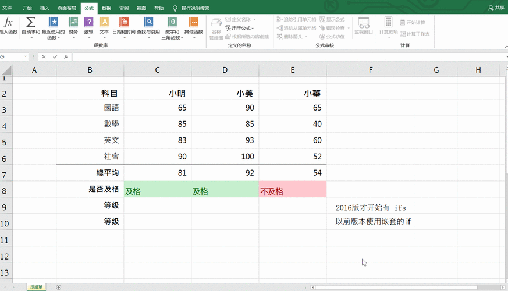Select the 成绩单 sheet tab
This screenshot has width=508, height=291.
pos(36,287)
